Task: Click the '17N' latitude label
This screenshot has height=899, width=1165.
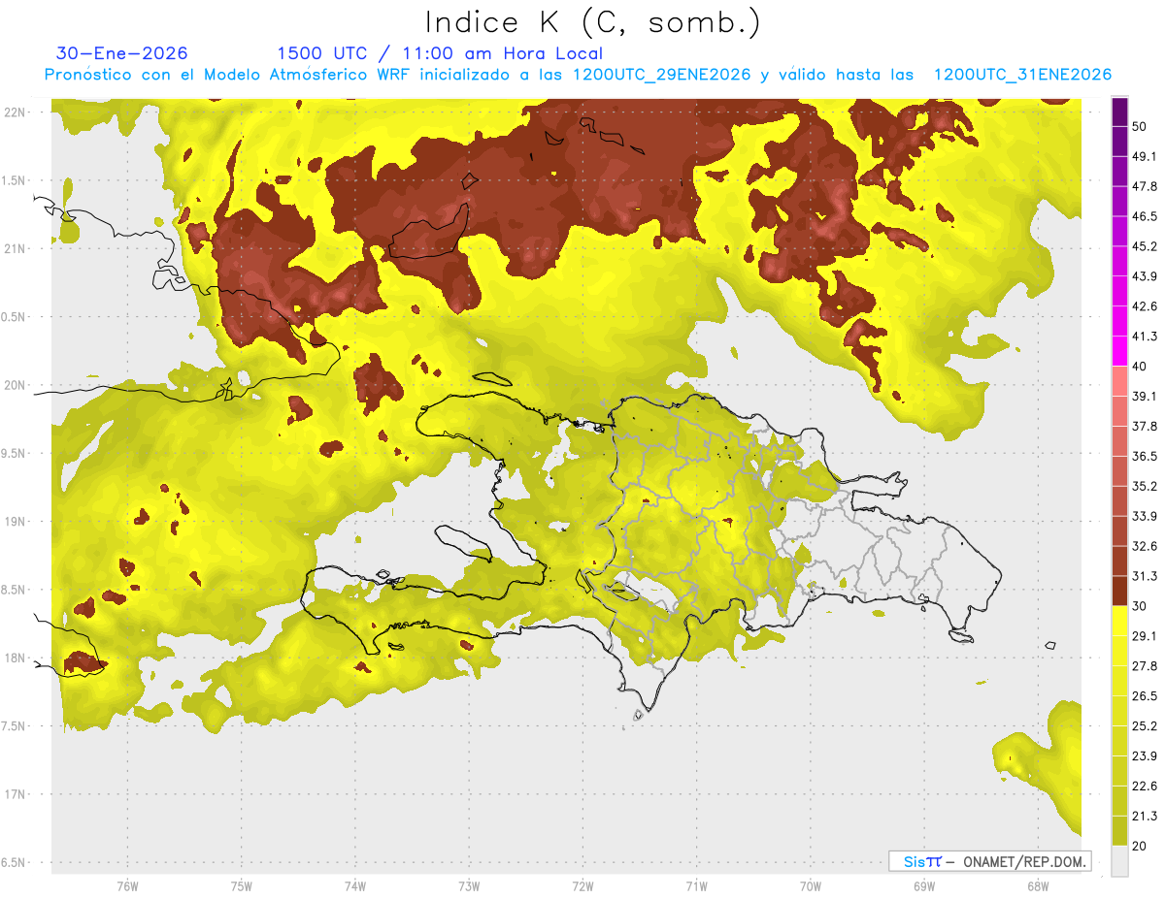Action: coord(15,794)
